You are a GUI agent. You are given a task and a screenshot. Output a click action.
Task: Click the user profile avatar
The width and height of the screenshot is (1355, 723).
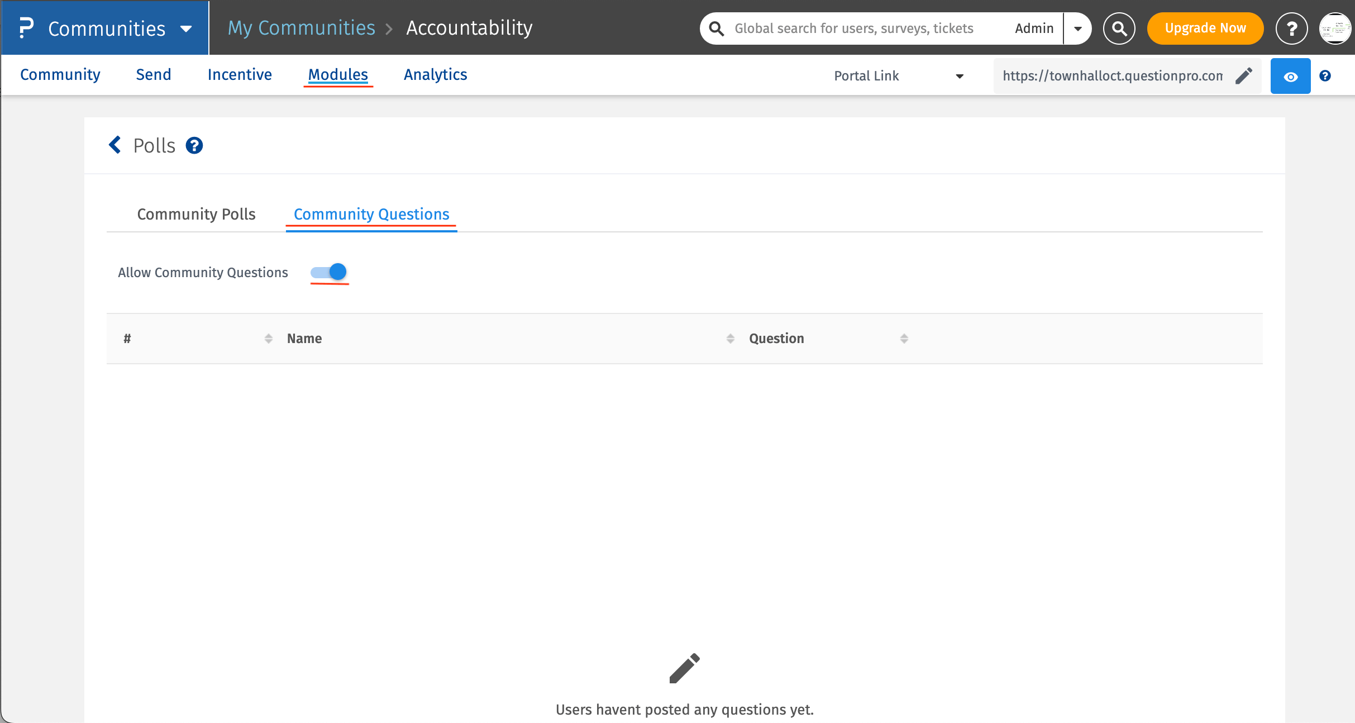click(x=1336, y=28)
